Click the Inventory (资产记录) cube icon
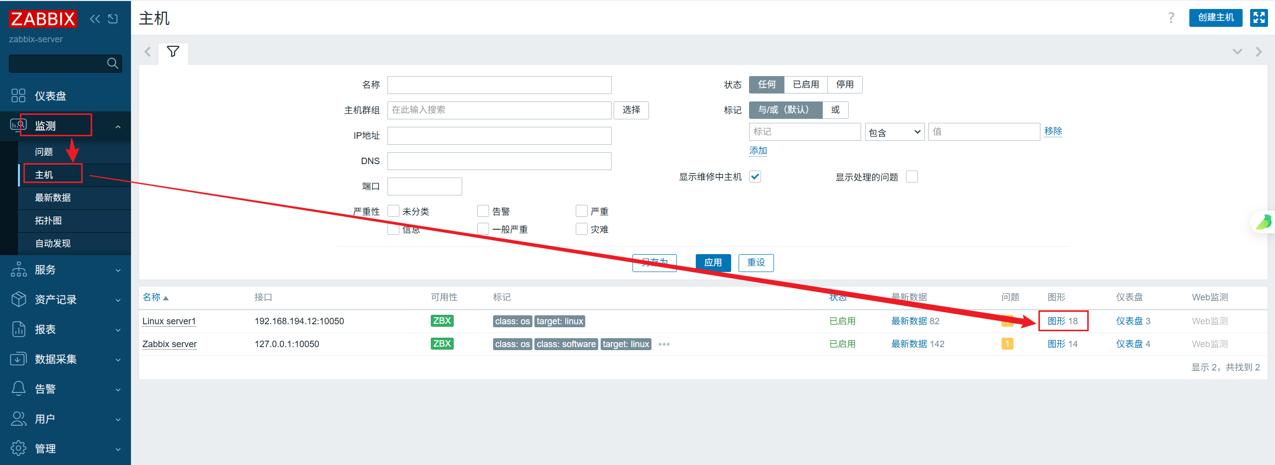This screenshot has height=465, width=1275. tap(18, 299)
